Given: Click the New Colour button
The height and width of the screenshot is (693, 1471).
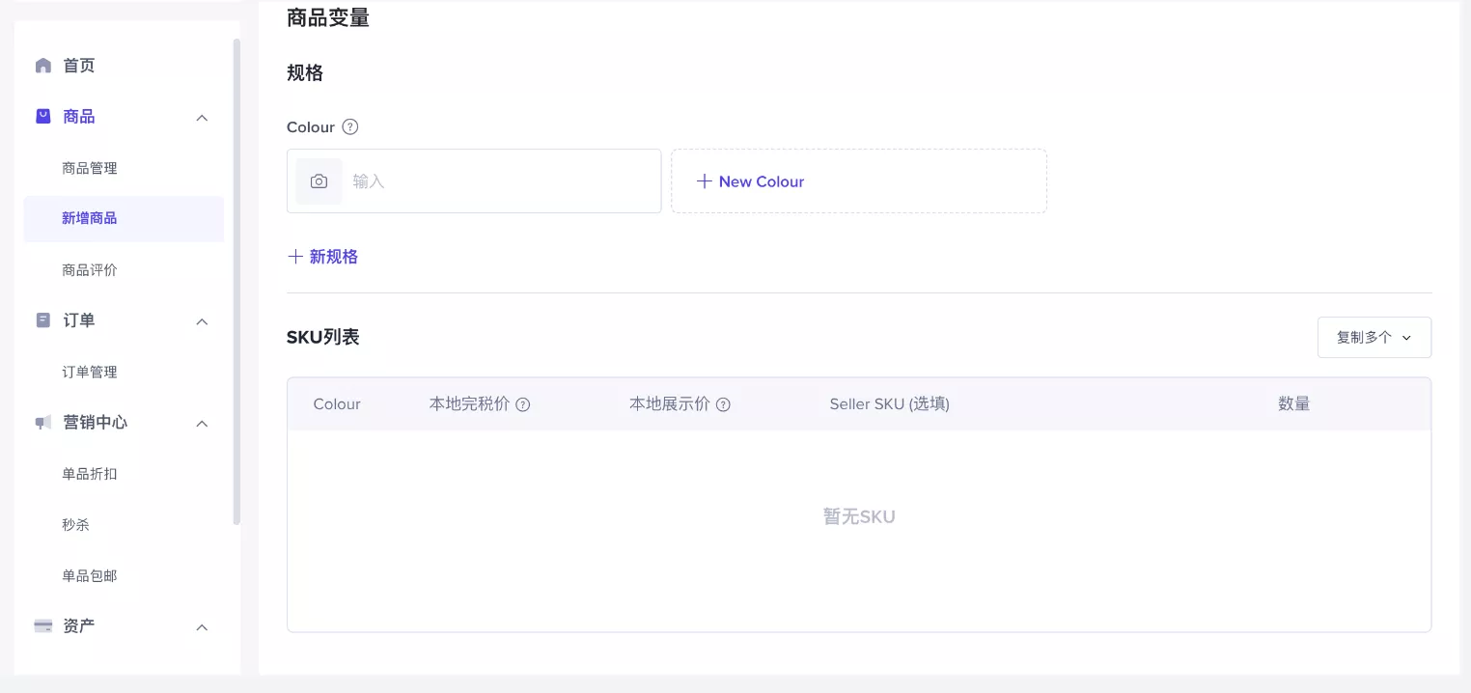Looking at the screenshot, I should pyautogui.click(x=859, y=181).
